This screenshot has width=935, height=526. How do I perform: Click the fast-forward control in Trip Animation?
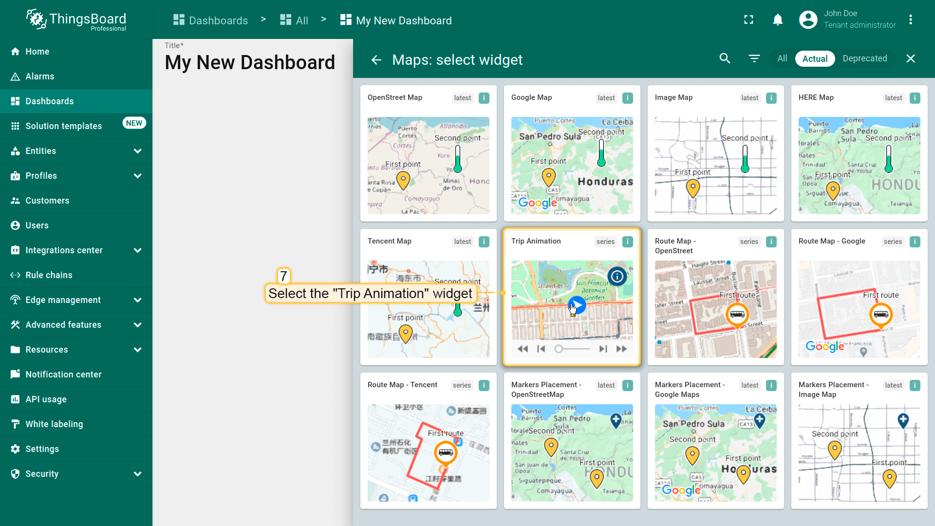[x=621, y=349]
